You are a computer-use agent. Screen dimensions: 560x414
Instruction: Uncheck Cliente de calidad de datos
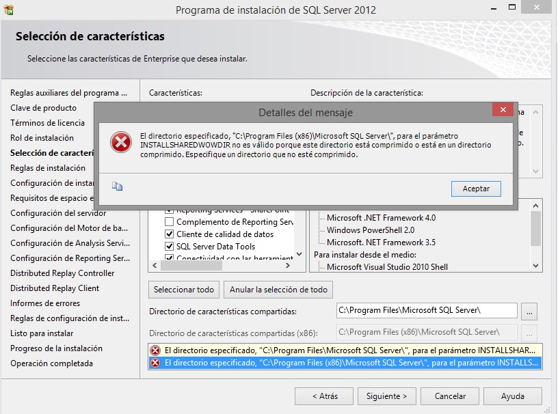click(170, 234)
